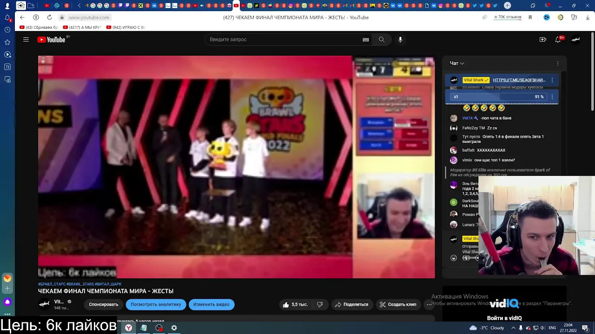Open Yandex browser on the taskbar
Screen dimensions: 595x334
(128, 328)
